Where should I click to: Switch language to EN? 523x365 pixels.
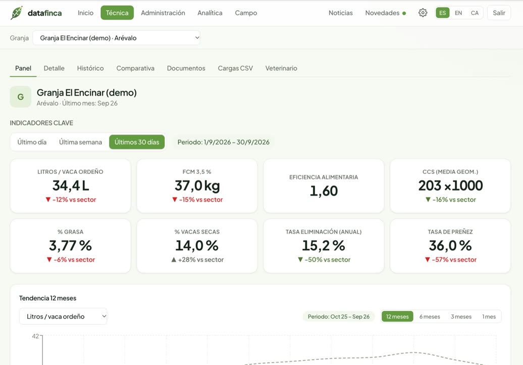[458, 13]
